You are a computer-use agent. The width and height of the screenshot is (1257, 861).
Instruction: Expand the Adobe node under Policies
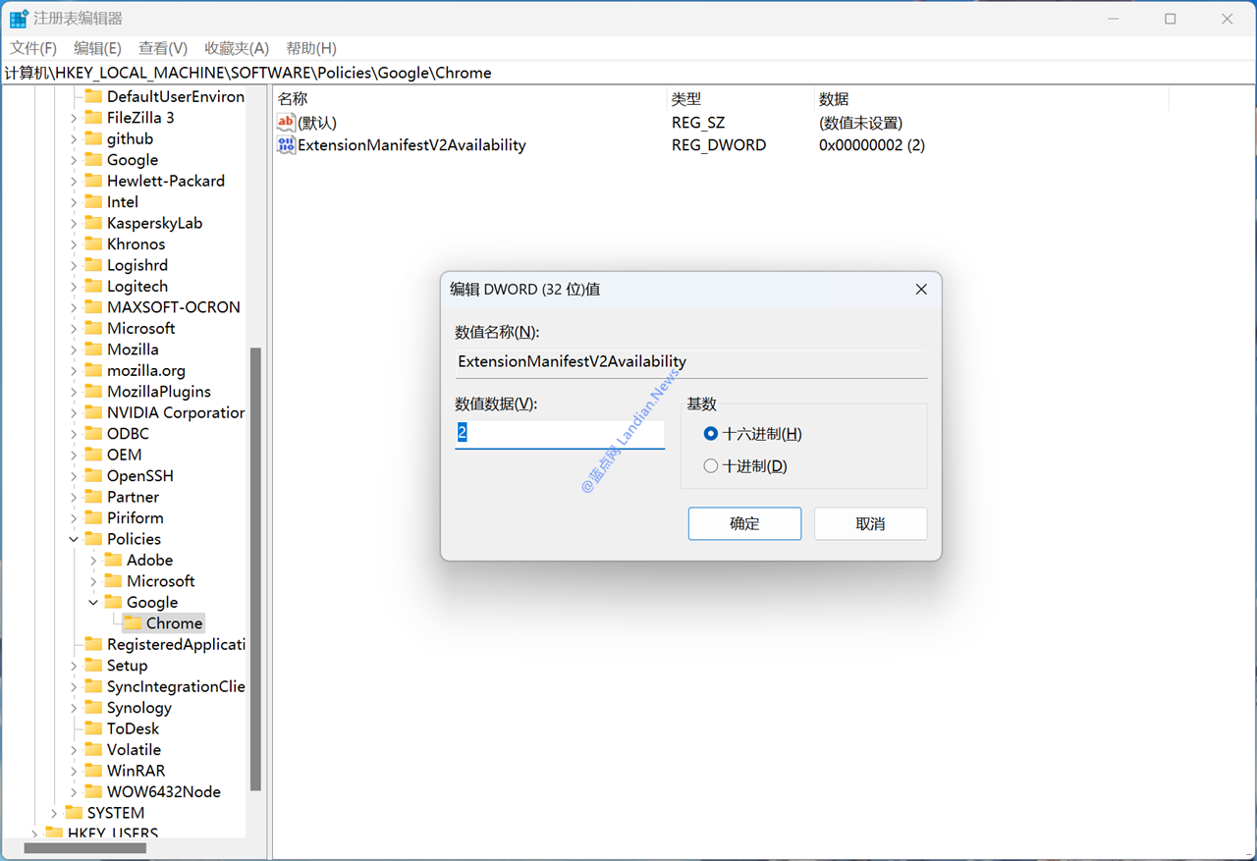click(x=93, y=561)
